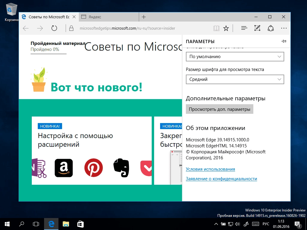Click Microsoft EdgeHTML 14.14915 text

(216, 146)
